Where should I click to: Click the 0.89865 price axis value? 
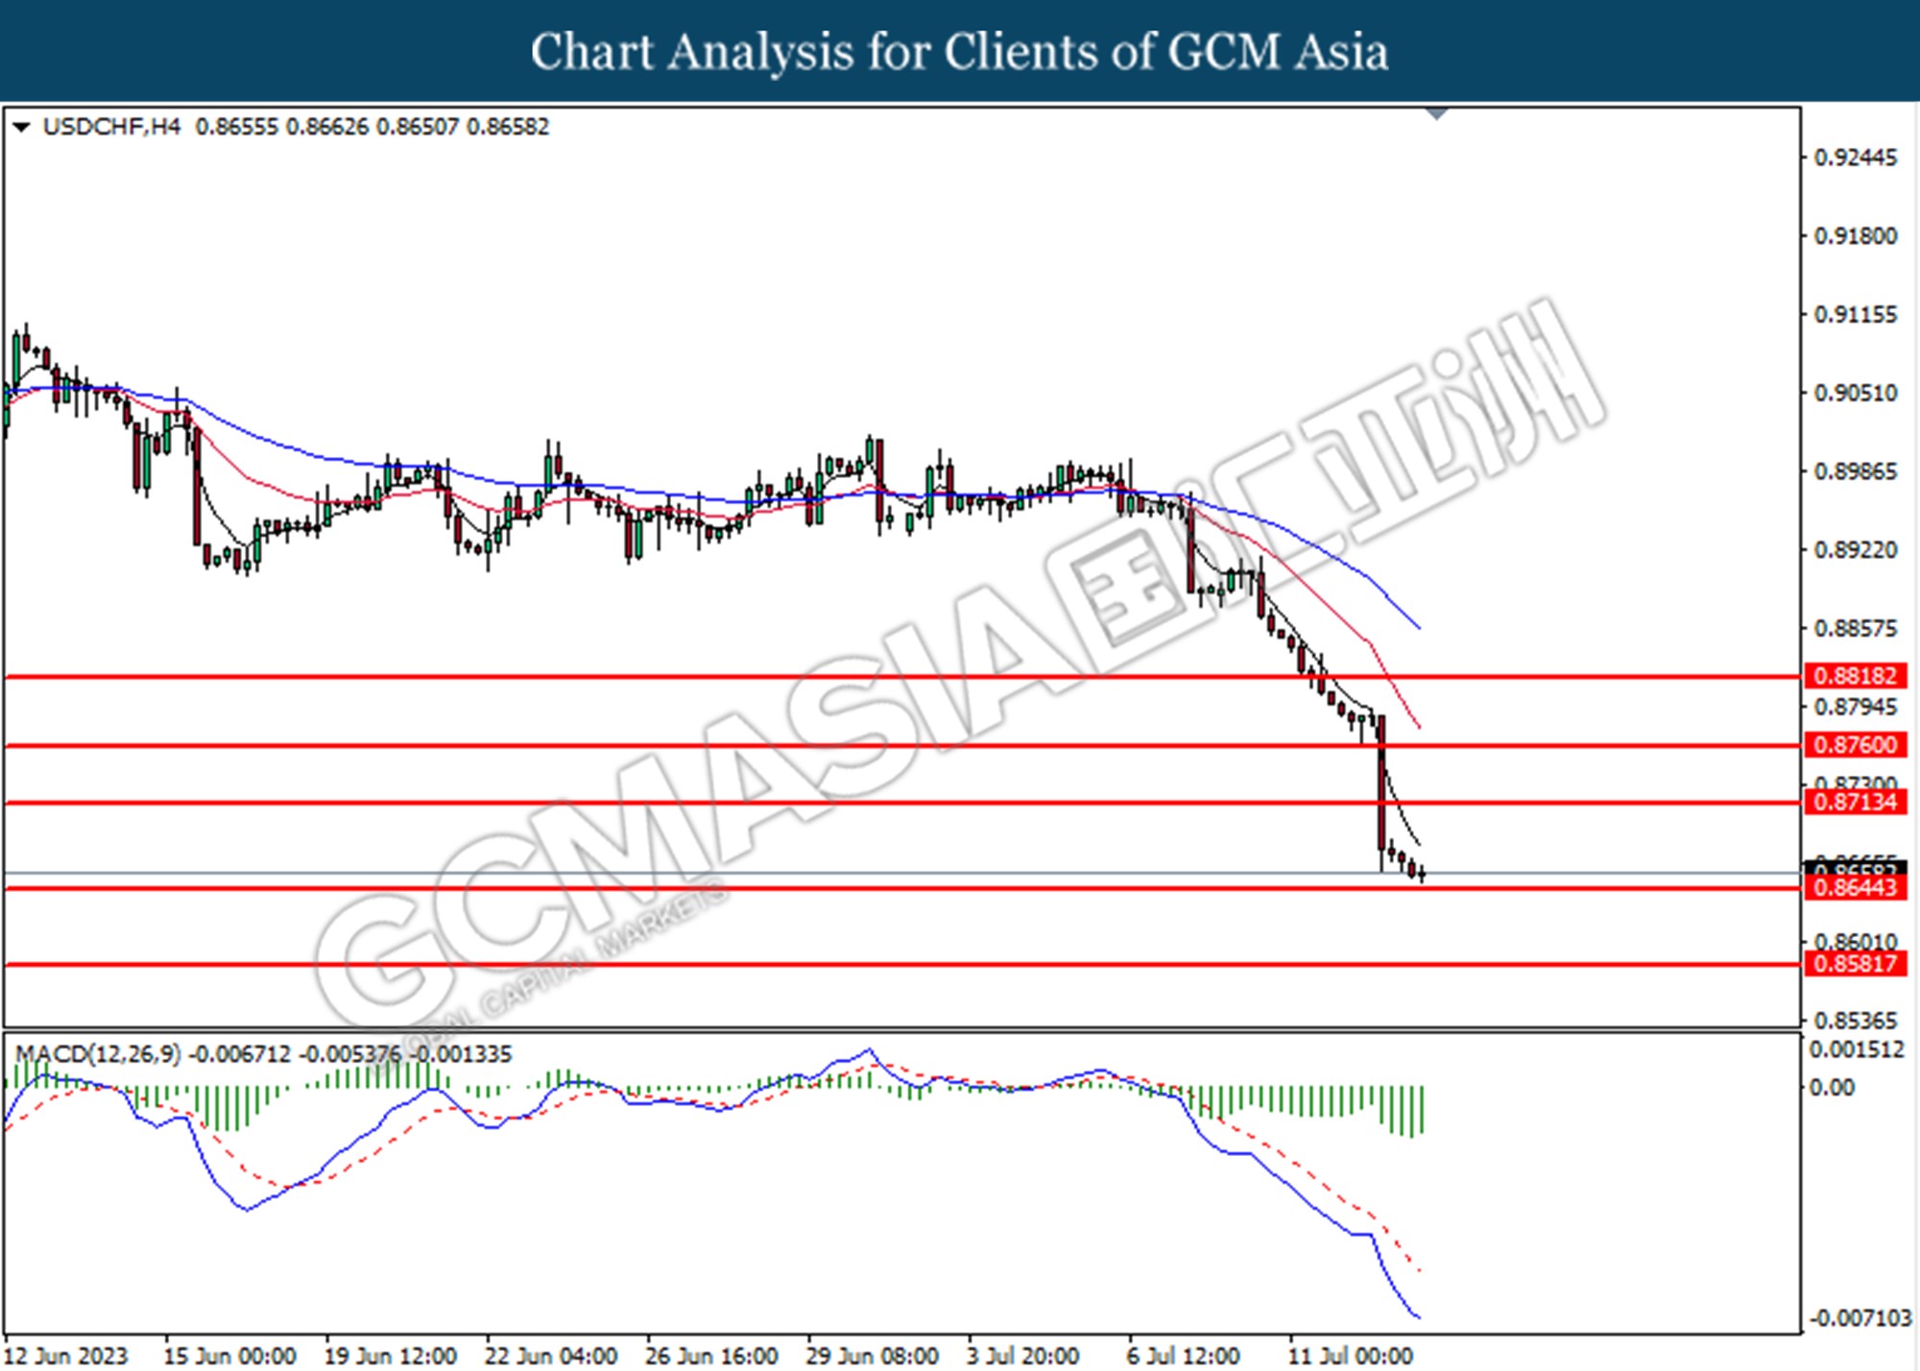click(x=1855, y=471)
